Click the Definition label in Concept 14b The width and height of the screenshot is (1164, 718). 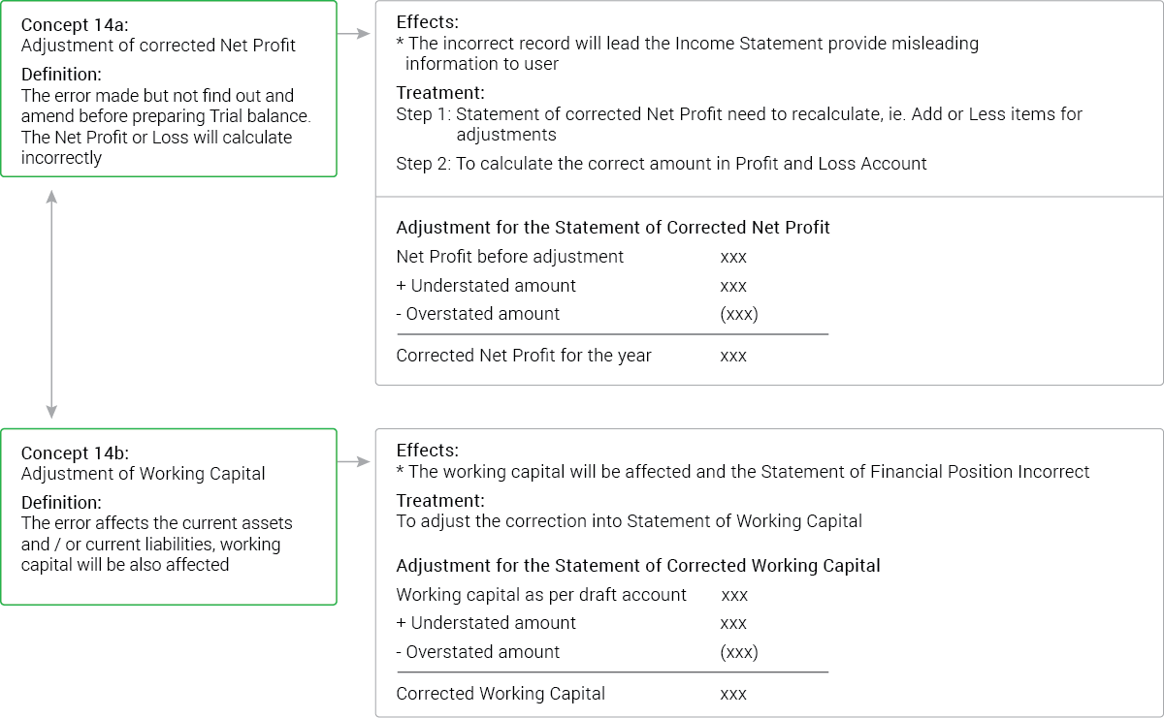tap(61, 502)
